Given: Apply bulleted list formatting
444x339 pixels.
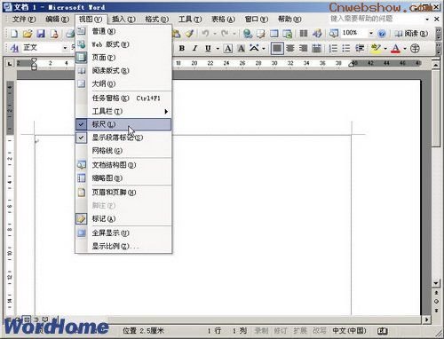Looking at the screenshot, I should coord(346,48).
